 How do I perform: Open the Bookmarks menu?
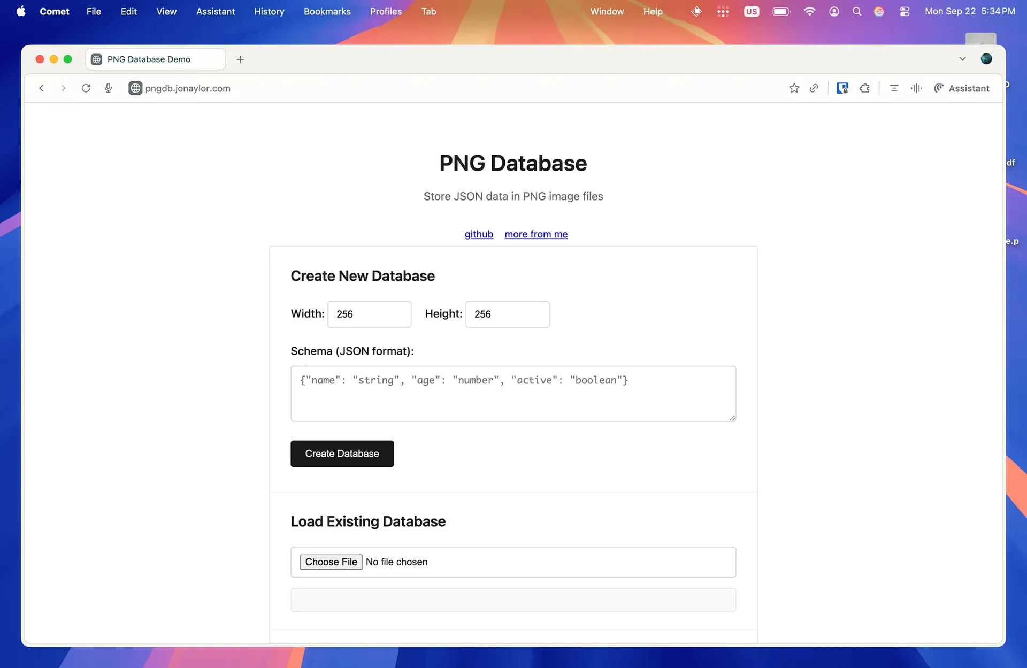pos(327,11)
